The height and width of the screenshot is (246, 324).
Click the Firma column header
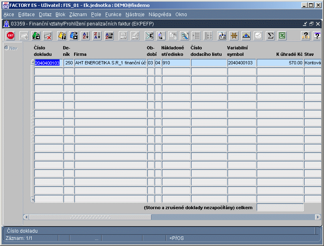pos(80,54)
